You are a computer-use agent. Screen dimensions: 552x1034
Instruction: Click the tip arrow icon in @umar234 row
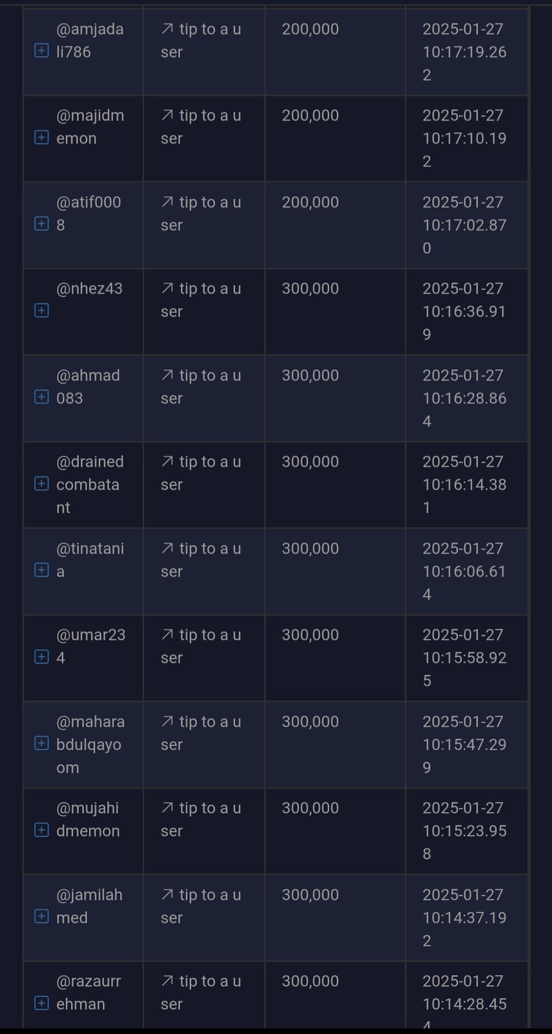click(167, 635)
